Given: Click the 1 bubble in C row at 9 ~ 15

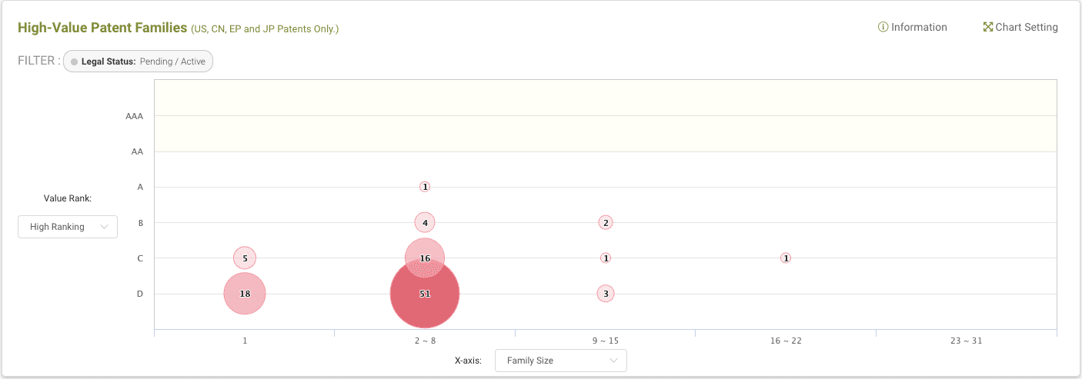Looking at the screenshot, I should [x=606, y=258].
